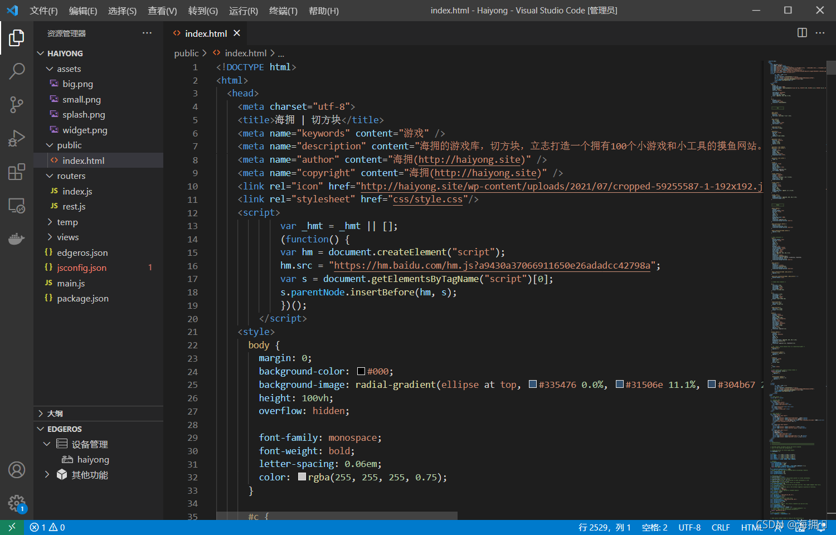
Task: Open the #000 background-color swatch
Action: coord(361,371)
